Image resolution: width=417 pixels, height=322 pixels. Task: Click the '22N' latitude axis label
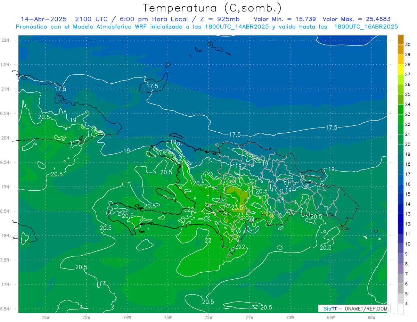pos(6,40)
